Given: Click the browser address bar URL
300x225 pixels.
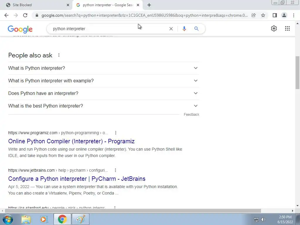Looking at the screenshot, I should pos(144,15).
